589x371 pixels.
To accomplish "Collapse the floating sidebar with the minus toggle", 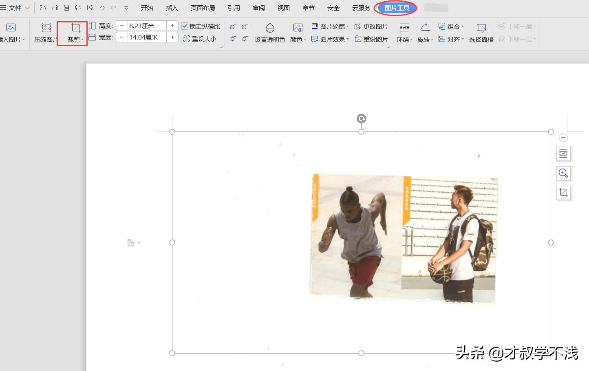I will (x=563, y=138).
